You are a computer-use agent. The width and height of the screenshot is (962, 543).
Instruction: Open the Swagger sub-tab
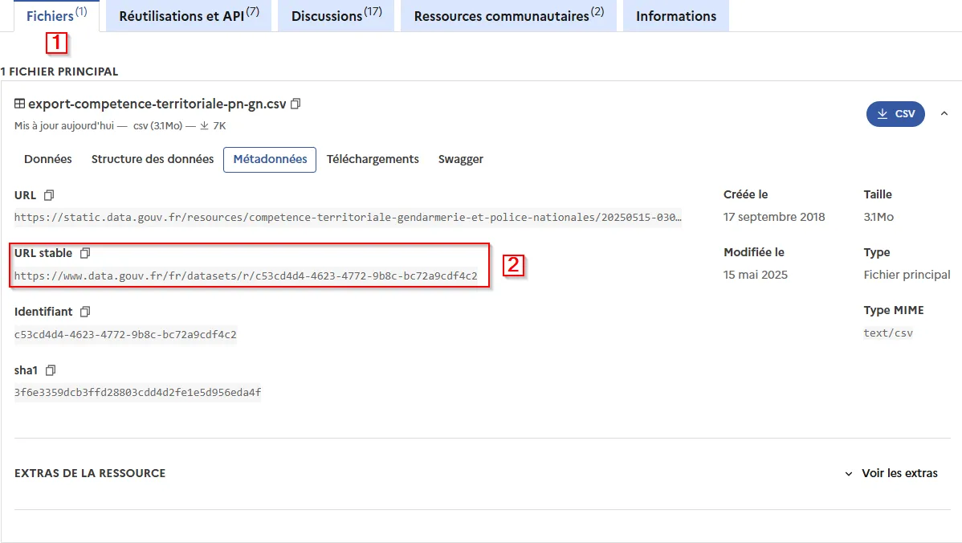pyautogui.click(x=461, y=159)
